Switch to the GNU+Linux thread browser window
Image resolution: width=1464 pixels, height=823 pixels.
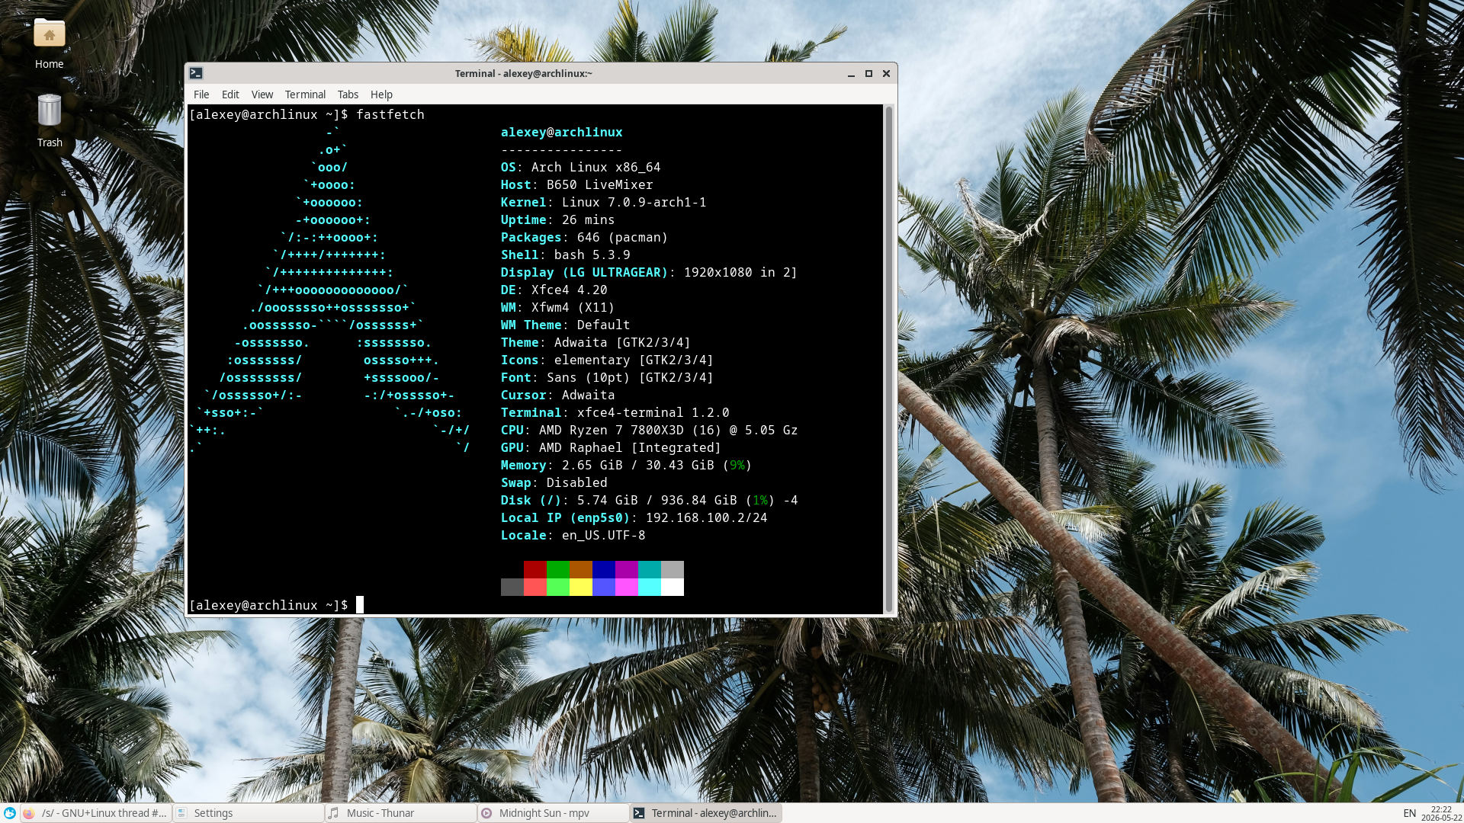96,813
